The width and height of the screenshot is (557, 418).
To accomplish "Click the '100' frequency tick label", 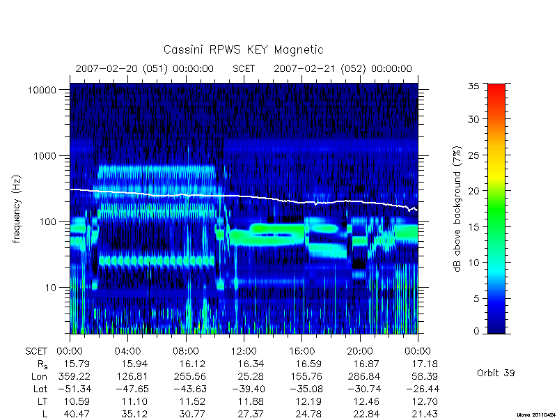I will coord(48,222).
